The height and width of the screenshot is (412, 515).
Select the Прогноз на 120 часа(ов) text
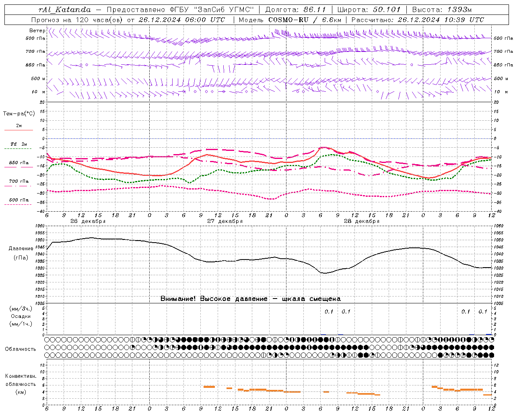78,20
